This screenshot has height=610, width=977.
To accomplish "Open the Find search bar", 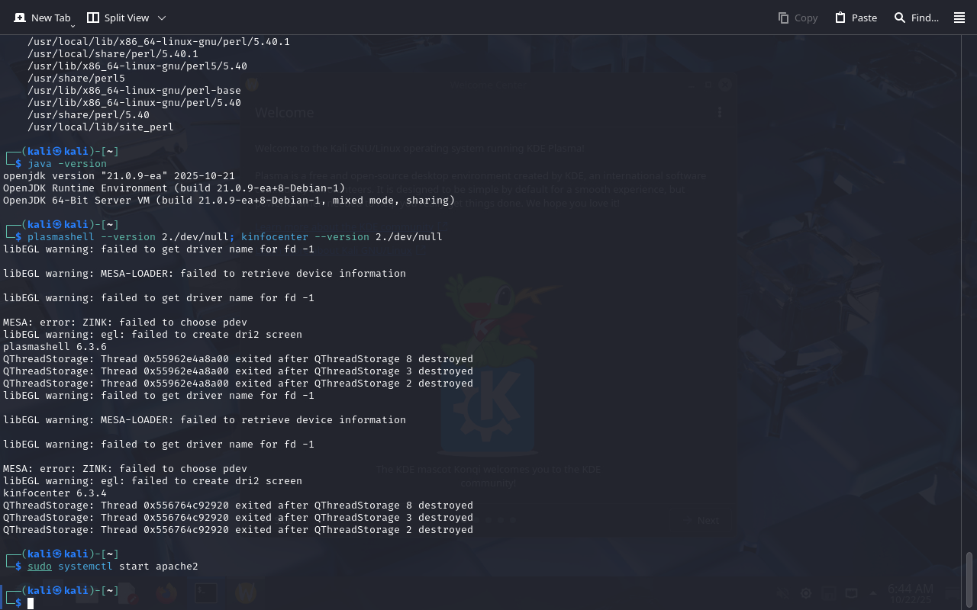I will coord(916,18).
